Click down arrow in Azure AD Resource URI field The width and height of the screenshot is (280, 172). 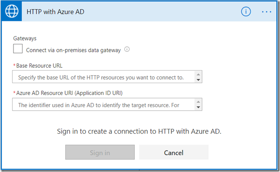point(198,107)
